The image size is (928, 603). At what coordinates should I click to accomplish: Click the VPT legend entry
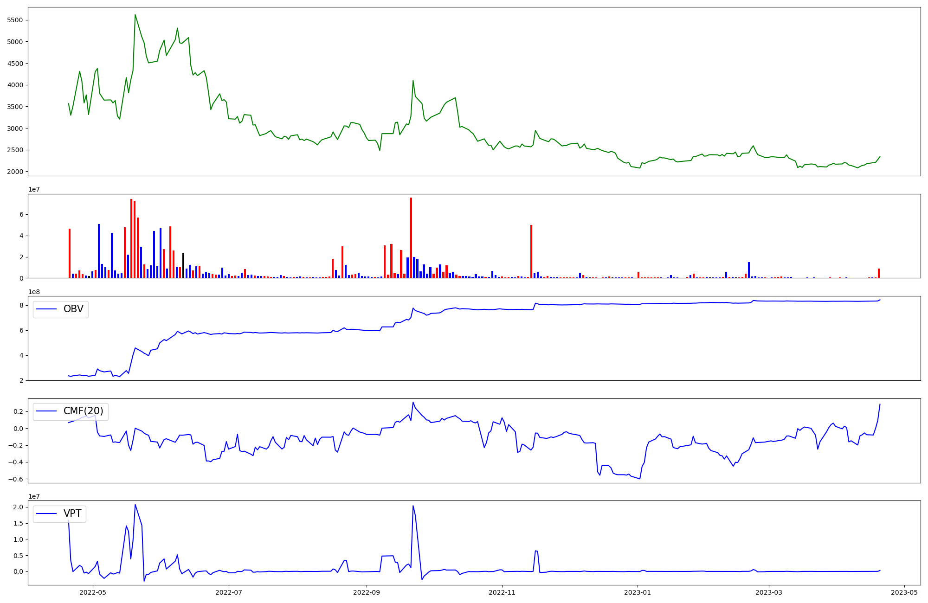click(x=72, y=513)
